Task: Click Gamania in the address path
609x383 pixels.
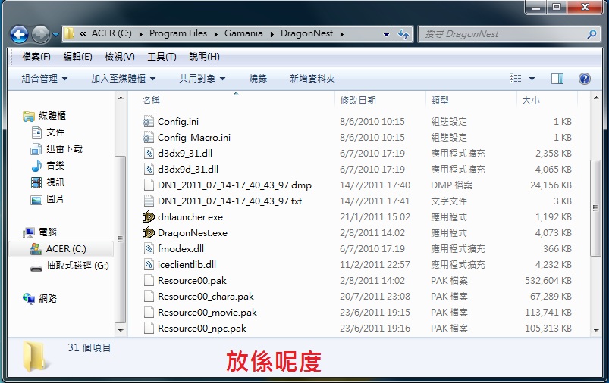Action: click(x=243, y=33)
